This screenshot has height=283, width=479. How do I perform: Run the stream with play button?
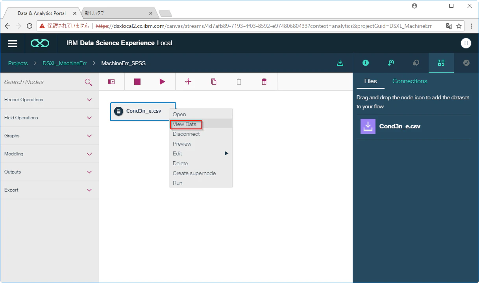(x=162, y=82)
